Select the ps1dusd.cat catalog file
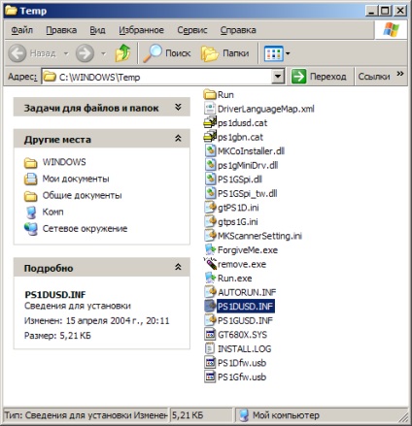Image resolution: width=412 pixels, height=426 pixels. tap(236, 123)
